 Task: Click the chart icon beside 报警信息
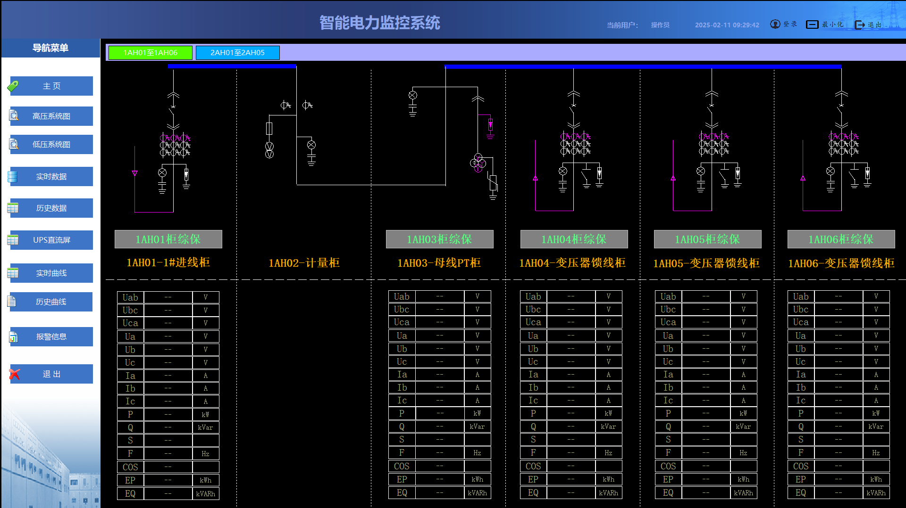click(13, 337)
